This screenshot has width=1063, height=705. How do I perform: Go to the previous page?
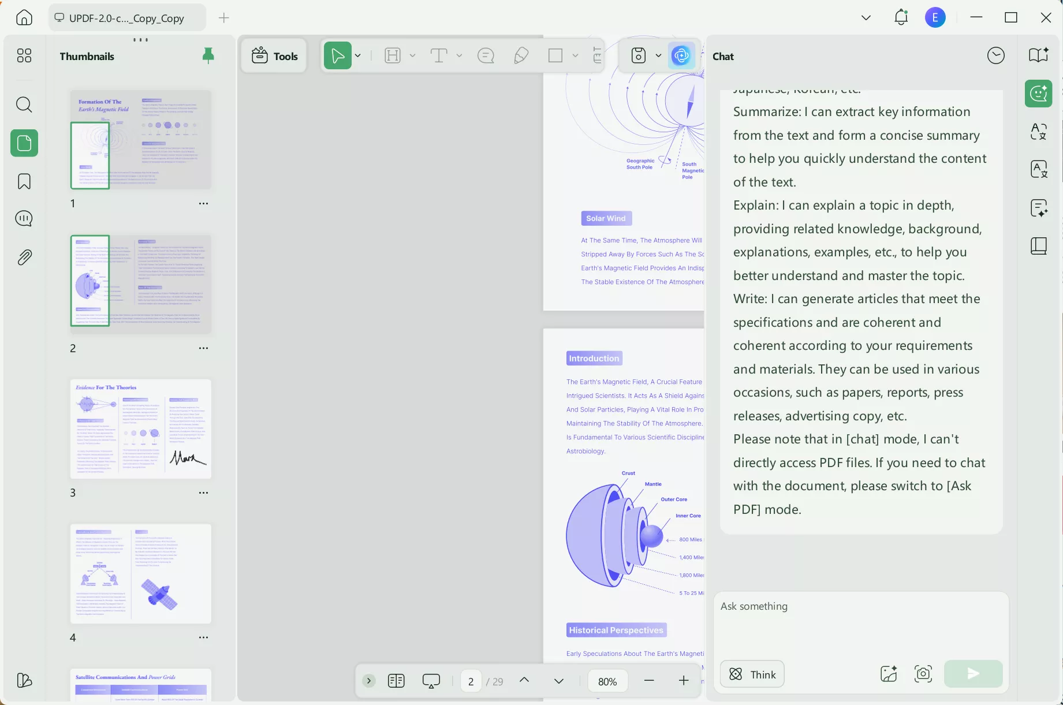pyautogui.click(x=524, y=680)
